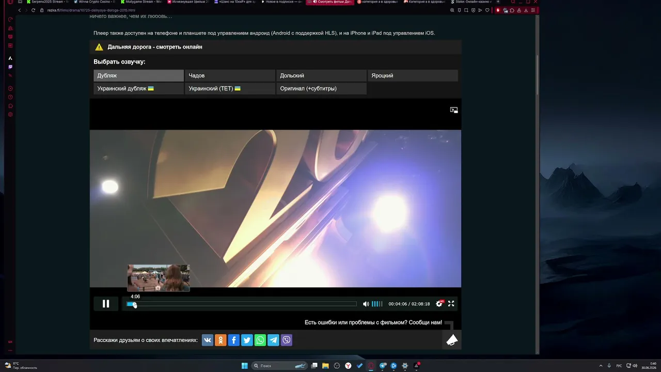Click the megaphone report icon
This screenshot has width=661, height=372.
click(452, 340)
